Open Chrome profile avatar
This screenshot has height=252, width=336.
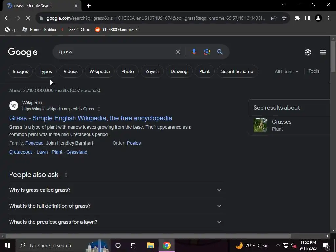coord(318,18)
